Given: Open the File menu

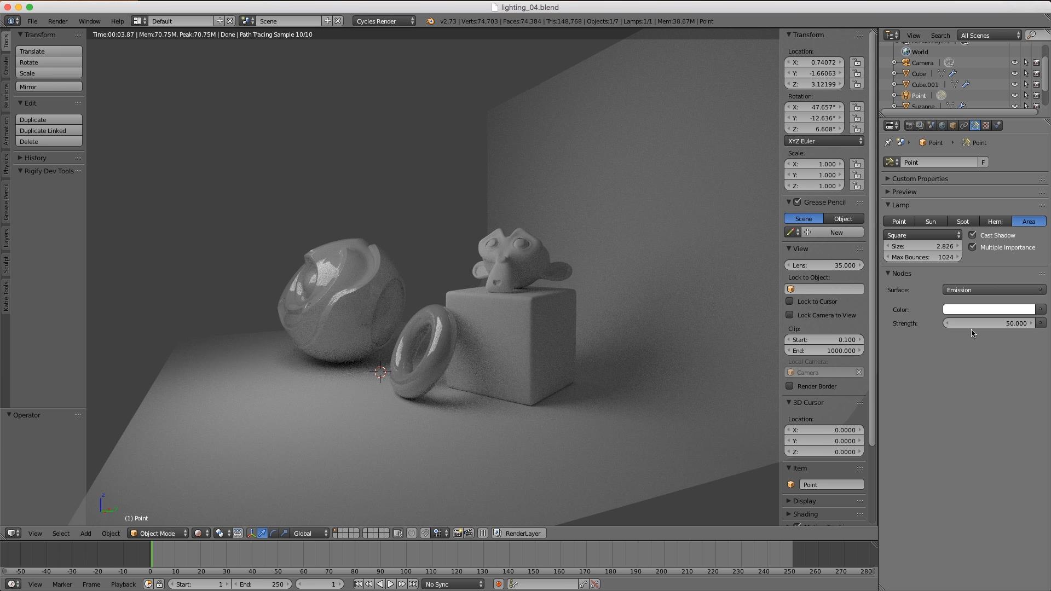Looking at the screenshot, I should (x=32, y=21).
